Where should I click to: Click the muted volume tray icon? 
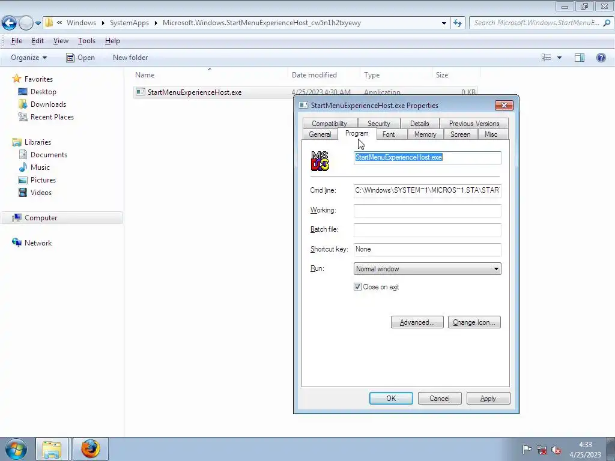coord(556,450)
